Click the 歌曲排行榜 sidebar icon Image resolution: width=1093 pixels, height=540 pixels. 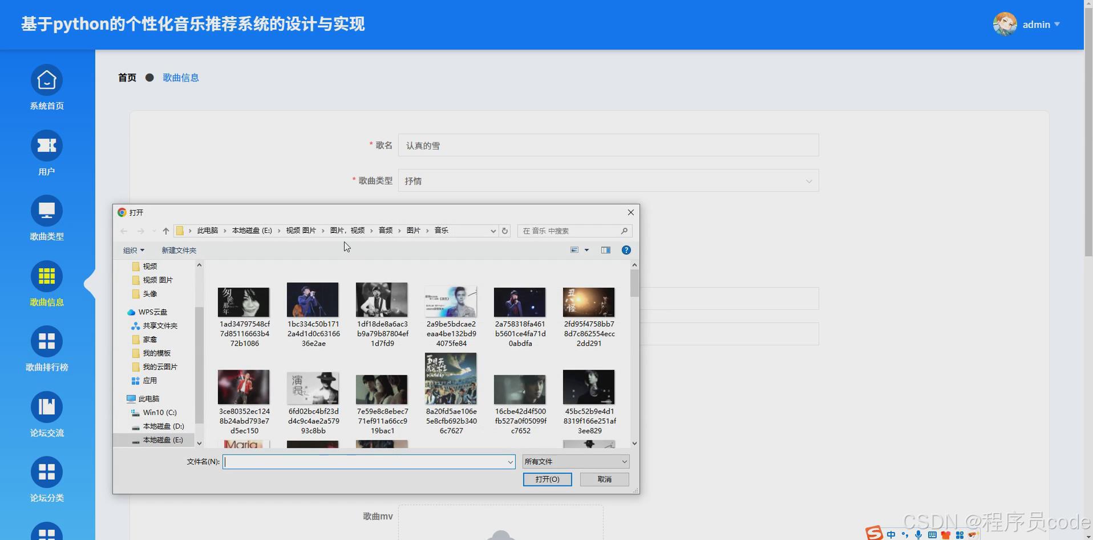(46, 341)
